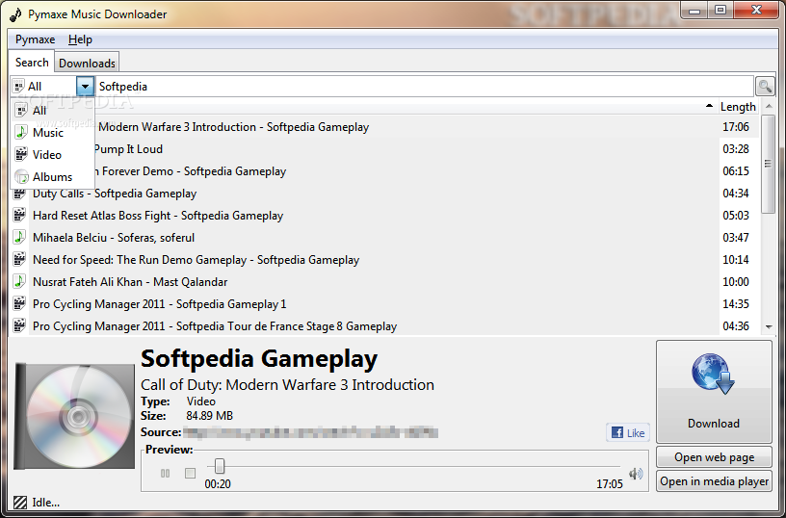Pause the preview playback
Viewport: 786px width, 518px height.
pyautogui.click(x=165, y=473)
